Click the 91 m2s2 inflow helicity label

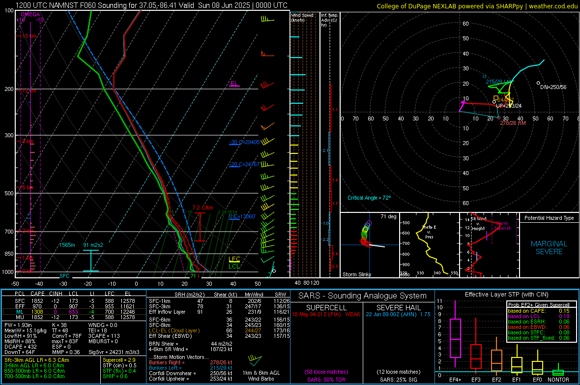(x=93, y=245)
